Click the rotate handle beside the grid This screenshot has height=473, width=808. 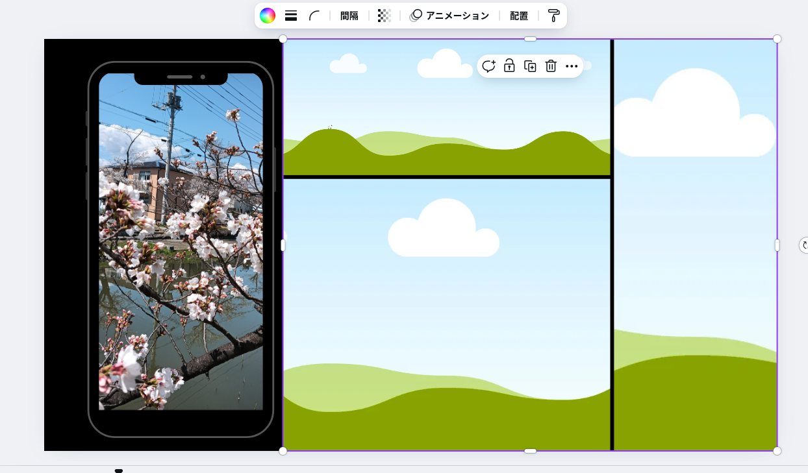pos(804,245)
